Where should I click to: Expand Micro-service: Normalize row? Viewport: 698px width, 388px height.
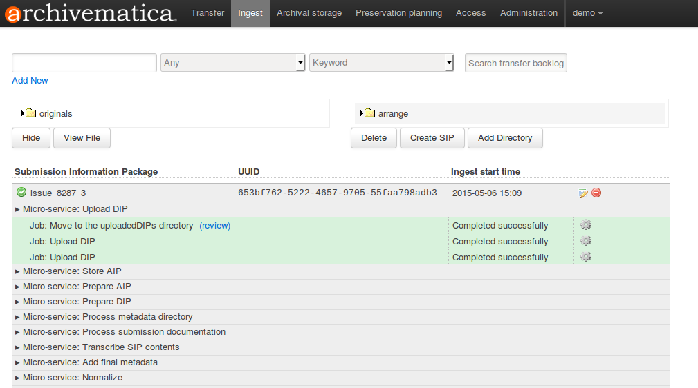click(72, 378)
